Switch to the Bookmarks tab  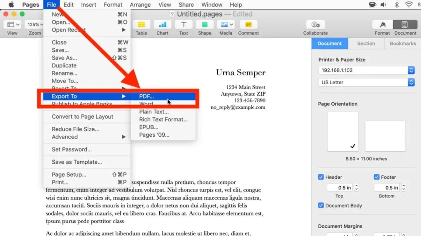[403, 43]
